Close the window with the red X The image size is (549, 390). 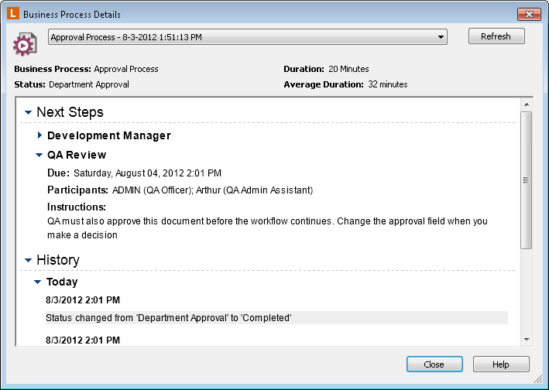(529, 14)
